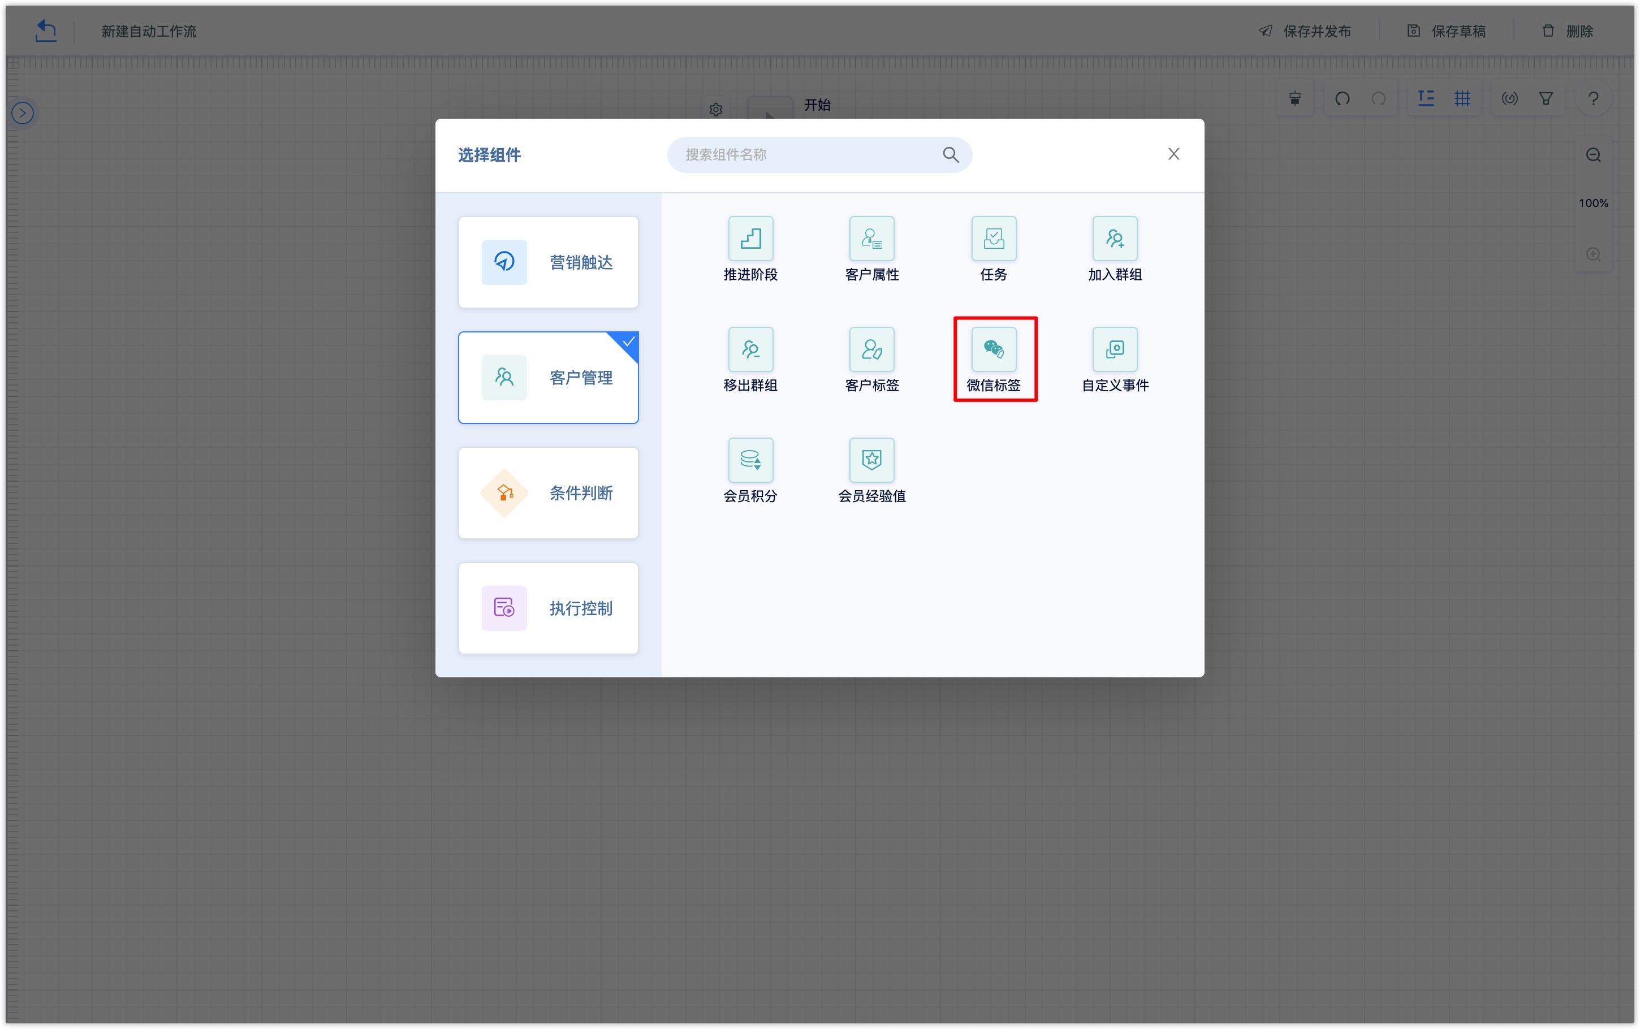The width and height of the screenshot is (1640, 1029).
Task: Open the 执行控制 category
Action: (x=548, y=608)
